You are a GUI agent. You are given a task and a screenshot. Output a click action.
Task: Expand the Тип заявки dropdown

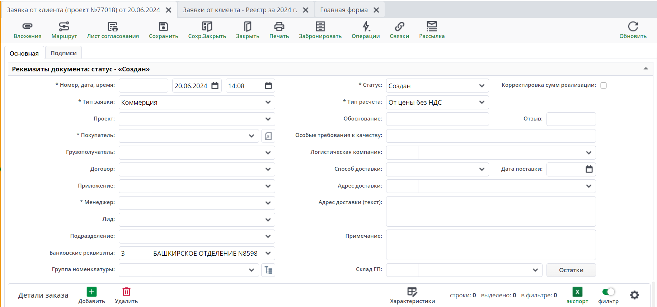(x=268, y=102)
